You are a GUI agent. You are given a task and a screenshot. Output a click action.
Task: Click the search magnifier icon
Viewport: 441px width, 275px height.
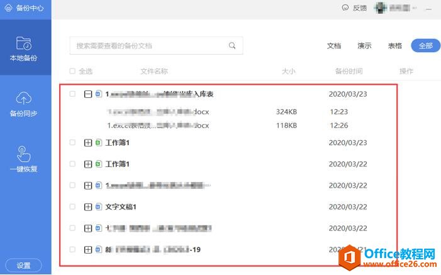232,45
